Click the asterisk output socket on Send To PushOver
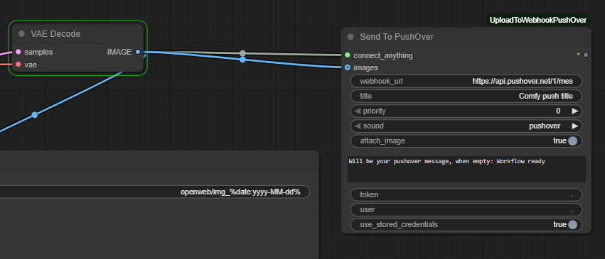This screenshot has height=259, width=605. coord(586,55)
